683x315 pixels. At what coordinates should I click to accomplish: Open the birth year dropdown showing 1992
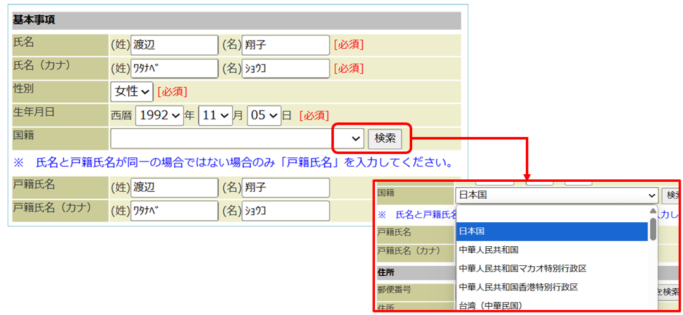tap(158, 115)
